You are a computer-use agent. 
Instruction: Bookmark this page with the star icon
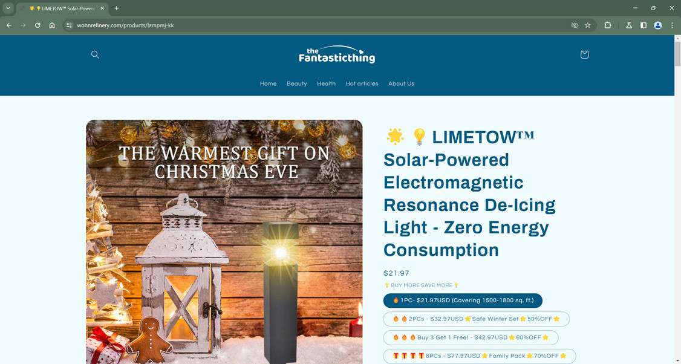tap(588, 25)
